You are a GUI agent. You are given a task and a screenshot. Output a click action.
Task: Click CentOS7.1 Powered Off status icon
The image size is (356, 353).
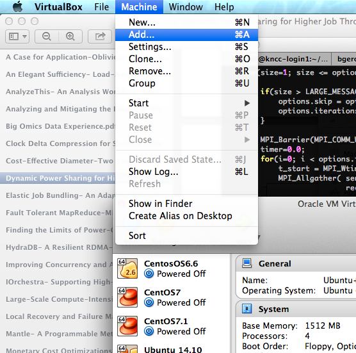pyautogui.click(x=149, y=331)
